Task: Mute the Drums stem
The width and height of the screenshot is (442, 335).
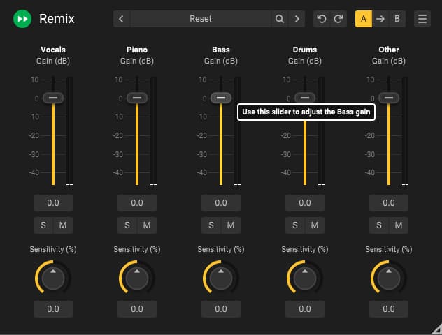Action: (x=315, y=225)
